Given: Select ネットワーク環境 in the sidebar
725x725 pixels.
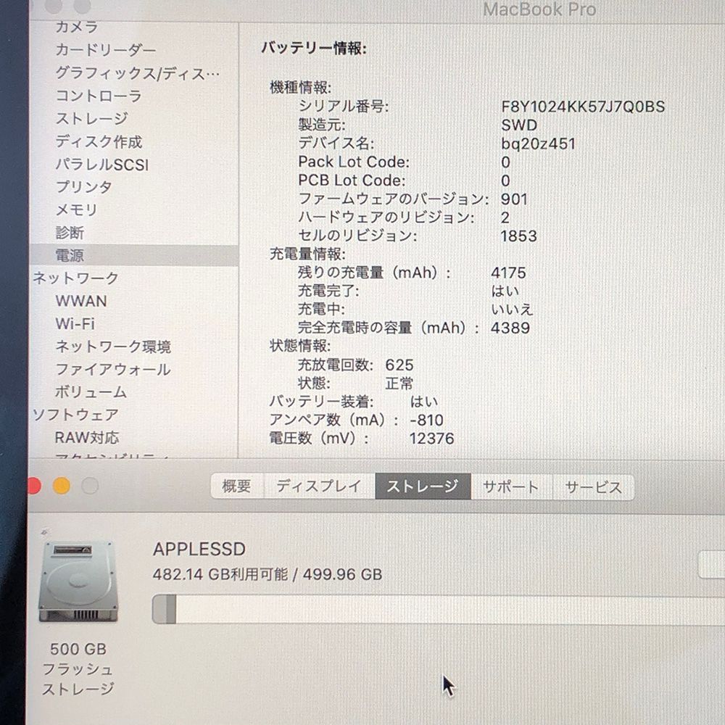Looking at the screenshot, I should [x=113, y=347].
